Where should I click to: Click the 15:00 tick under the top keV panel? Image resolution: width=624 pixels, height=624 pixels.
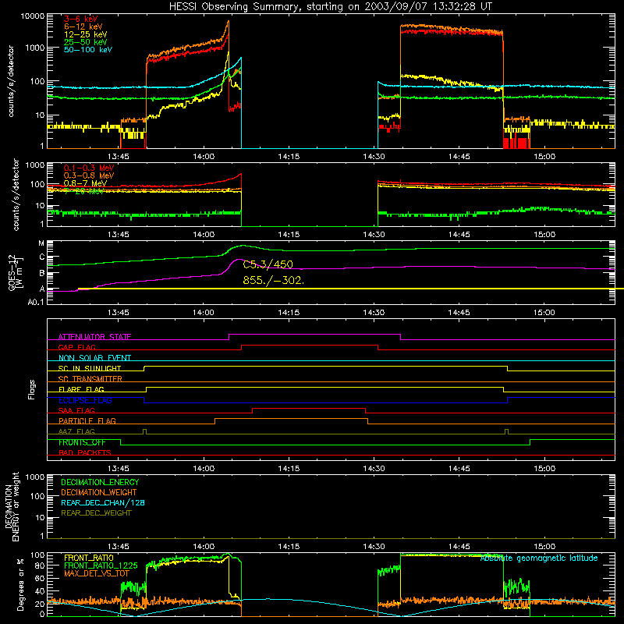coord(544,157)
